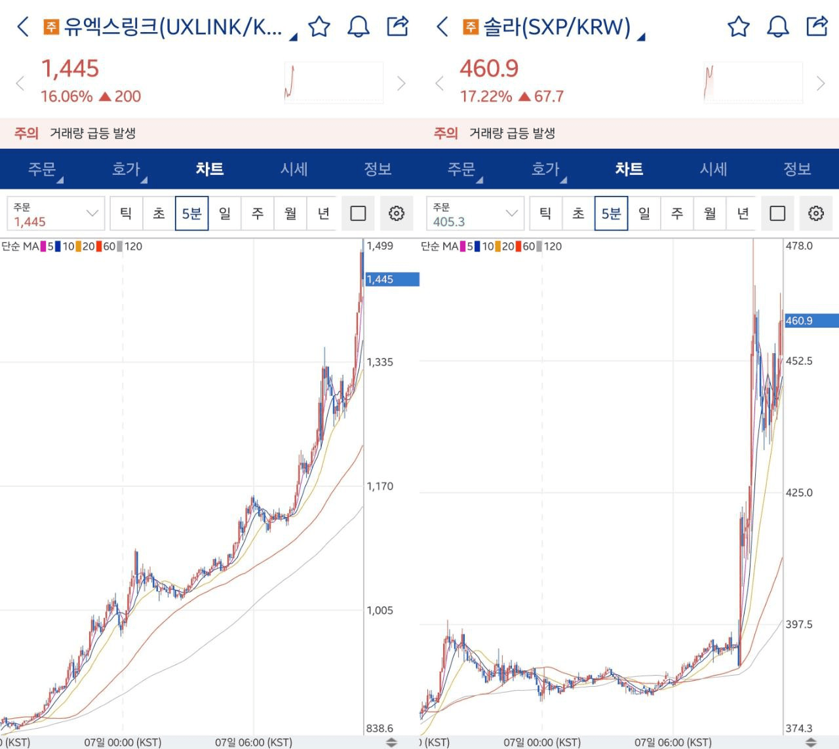The image size is (839, 749).
Task: Open price alert bell for UXLINK
Action: 359,27
